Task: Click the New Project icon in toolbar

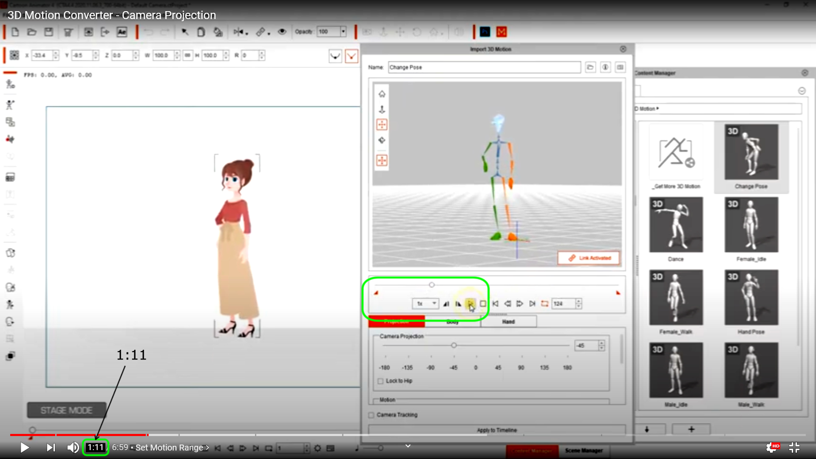Action: click(15, 32)
